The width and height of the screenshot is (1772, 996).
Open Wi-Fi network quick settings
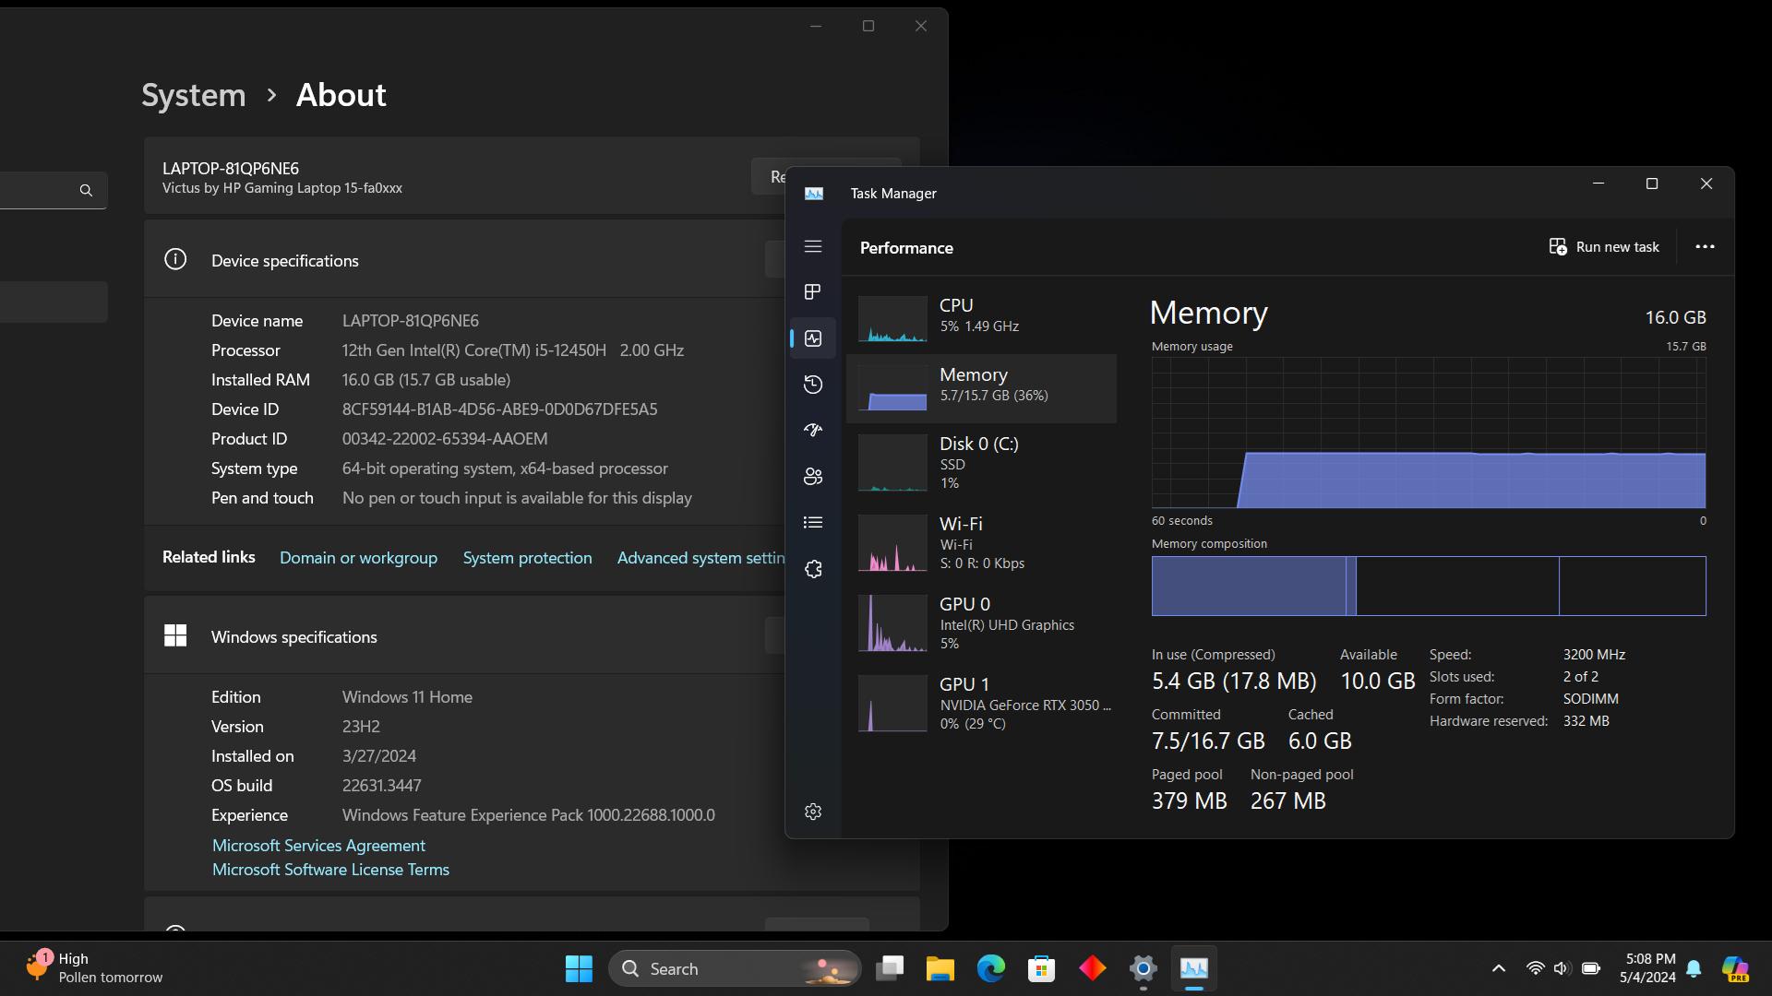(x=1535, y=968)
